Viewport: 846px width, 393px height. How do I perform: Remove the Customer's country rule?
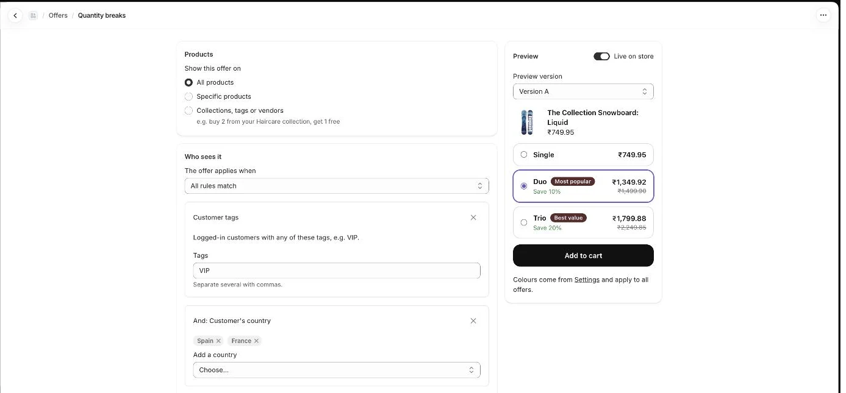473,321
